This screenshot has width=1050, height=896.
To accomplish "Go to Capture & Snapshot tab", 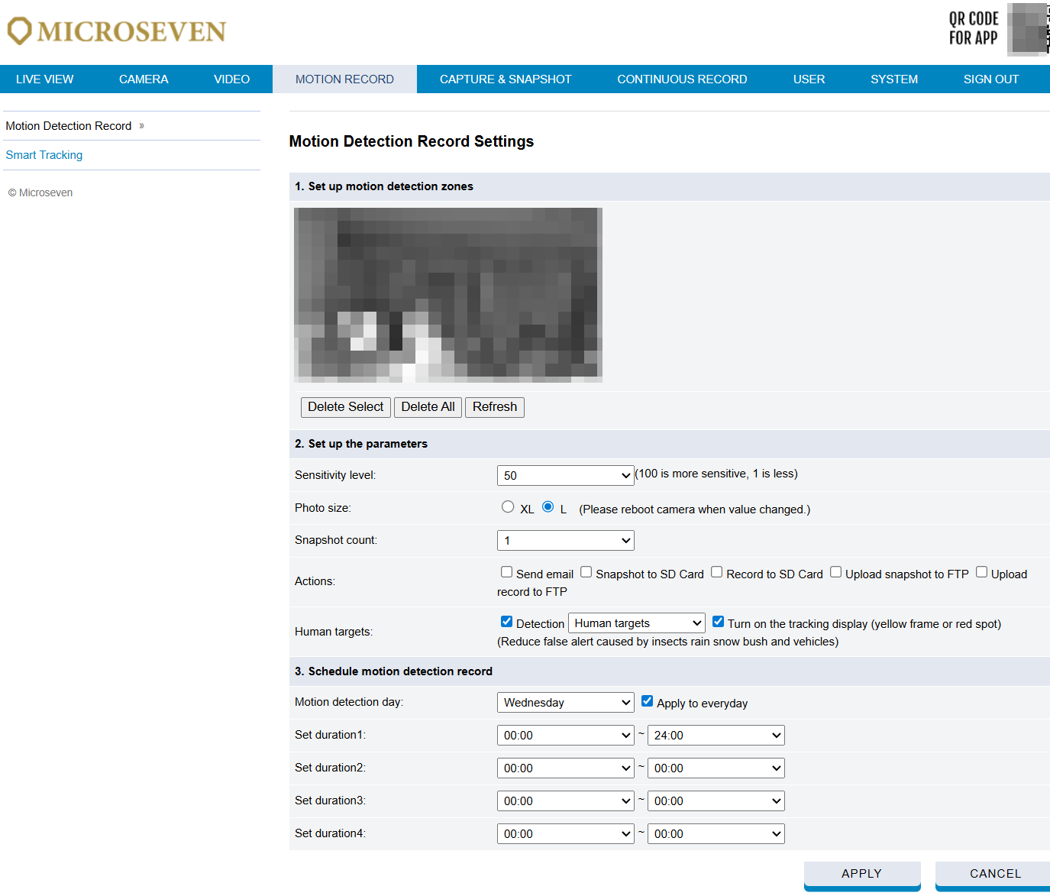I will pos(506,79).
